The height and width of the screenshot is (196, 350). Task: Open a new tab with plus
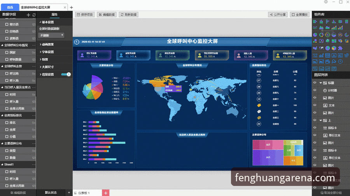coord(72,8)
